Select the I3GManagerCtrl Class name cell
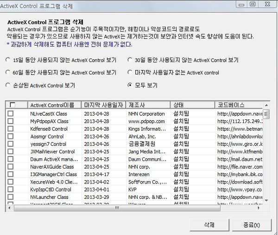Viewport: 278px width, 235px height. (54, 174)
